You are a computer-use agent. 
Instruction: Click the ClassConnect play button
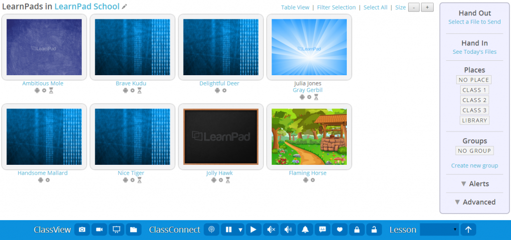[254, 230]
